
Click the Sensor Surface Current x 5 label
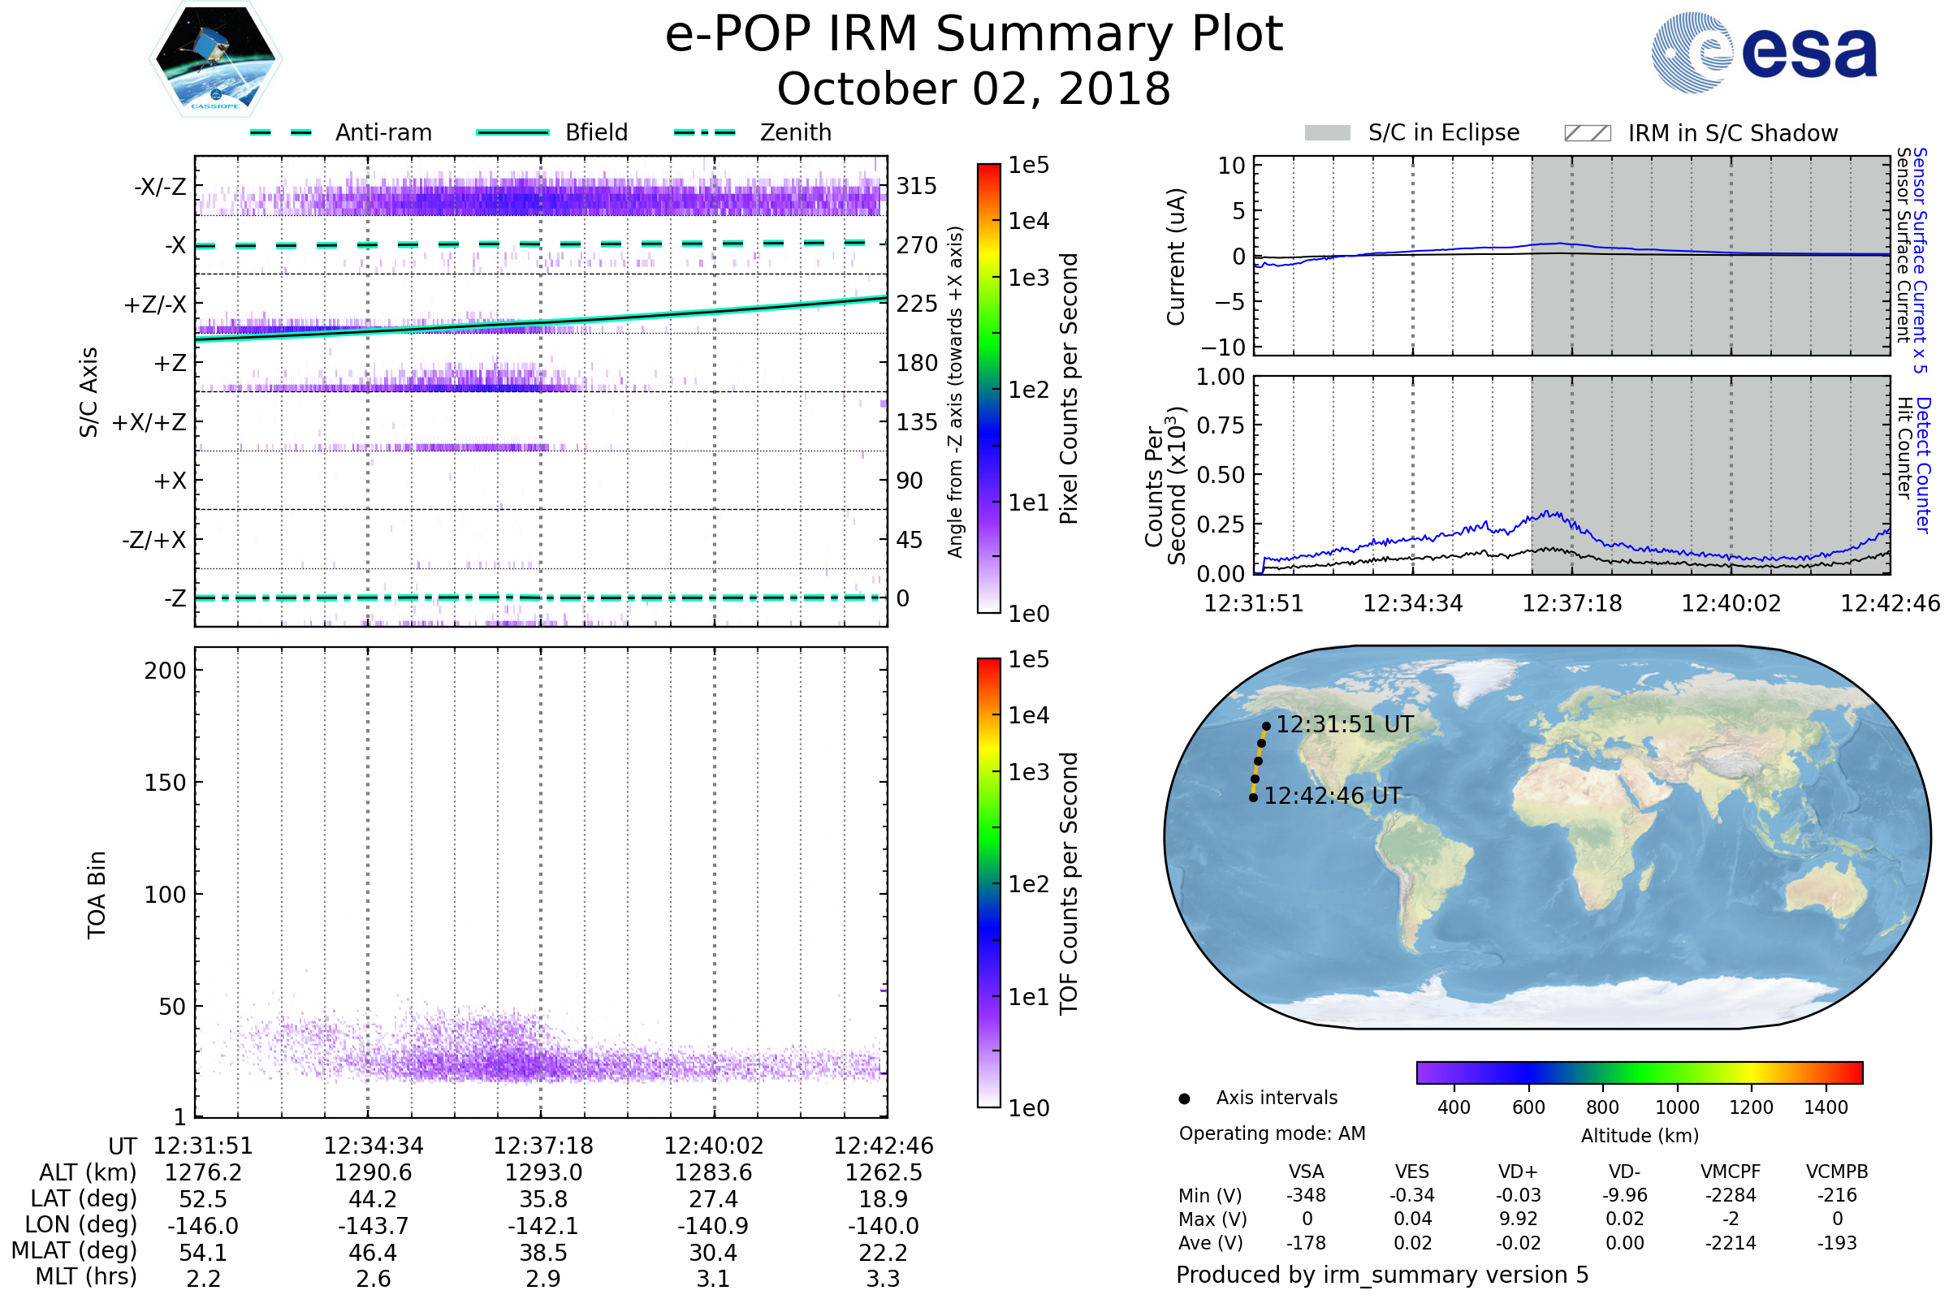tap(1919, 260)
